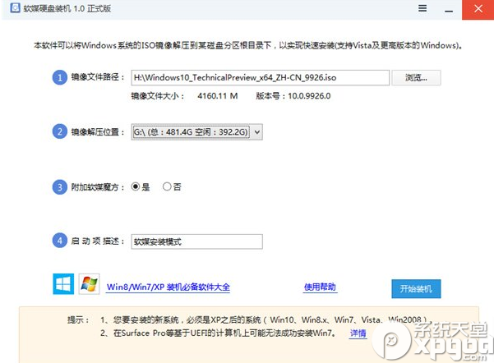Click the step 3 circle beside 附加软媒魔方
This screenshot has width=494, height=363.
59,186
